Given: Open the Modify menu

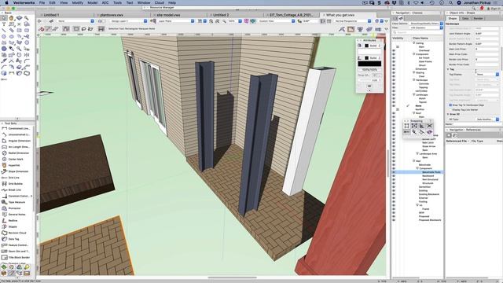Looking at the screenshot, I should [77, 2].
